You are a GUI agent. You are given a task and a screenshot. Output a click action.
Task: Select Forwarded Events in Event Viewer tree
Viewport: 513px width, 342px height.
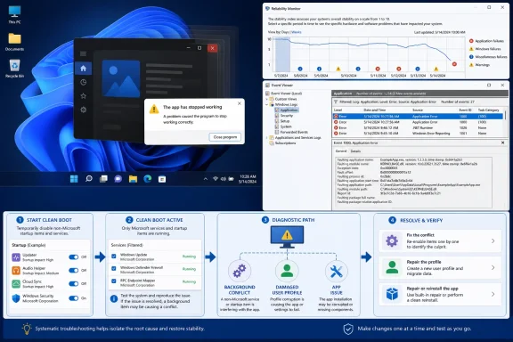tap(291, 132)
